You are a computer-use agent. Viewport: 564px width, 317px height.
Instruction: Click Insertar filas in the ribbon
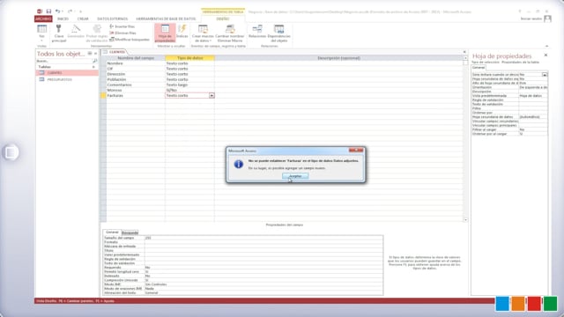pyautogui.click(x=122, y=26)
